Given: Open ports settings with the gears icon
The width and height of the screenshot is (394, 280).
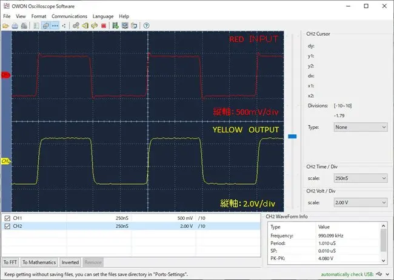Looking at the screenshot, I should (76, 26).
